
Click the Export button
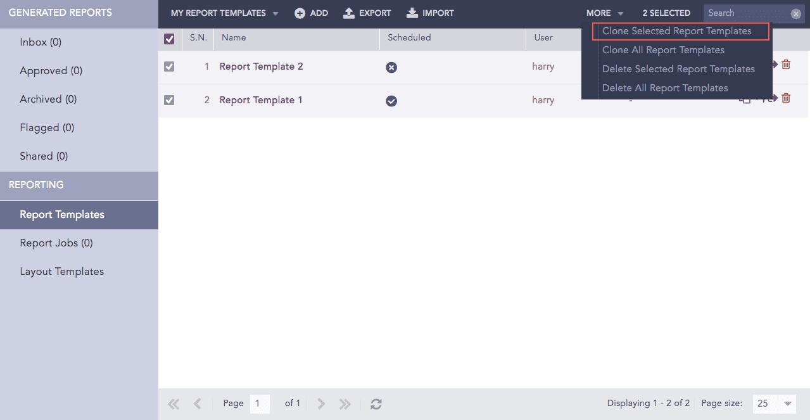pos(367,13)
